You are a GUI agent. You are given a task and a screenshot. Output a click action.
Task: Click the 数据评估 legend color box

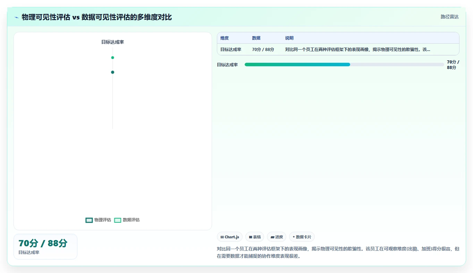tap(118, 220)
